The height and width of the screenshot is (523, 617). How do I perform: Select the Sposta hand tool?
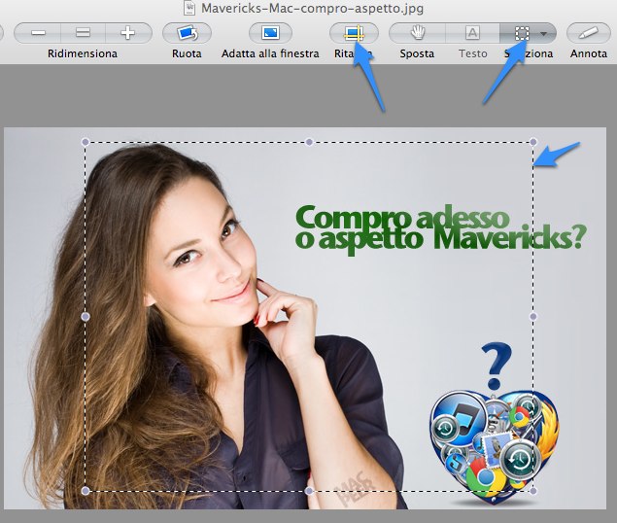pyautogui.click(x=417, y=33)
